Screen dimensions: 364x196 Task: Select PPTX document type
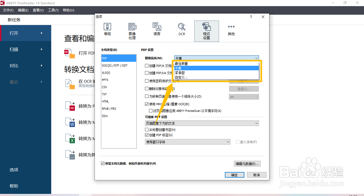[x=119, y=80]
